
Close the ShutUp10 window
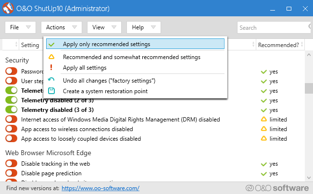point(305,9)
